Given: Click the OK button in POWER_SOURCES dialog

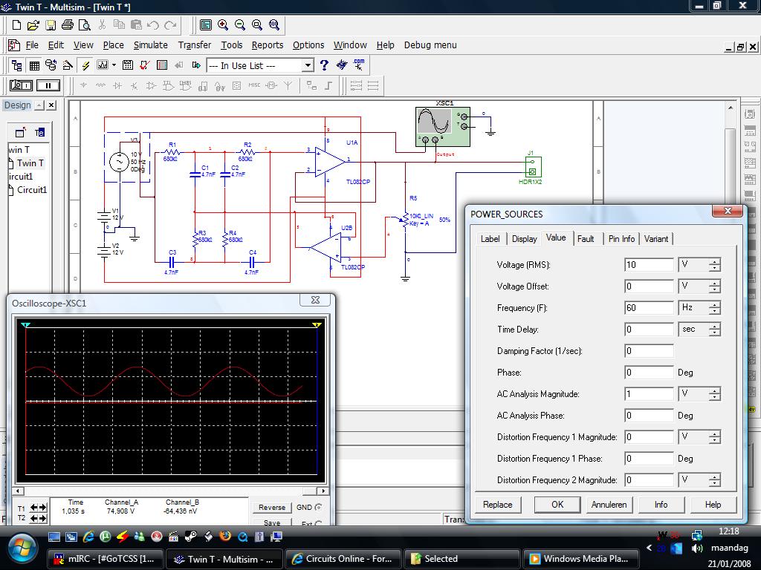Looking at the screenshot, I should point(557,505).
